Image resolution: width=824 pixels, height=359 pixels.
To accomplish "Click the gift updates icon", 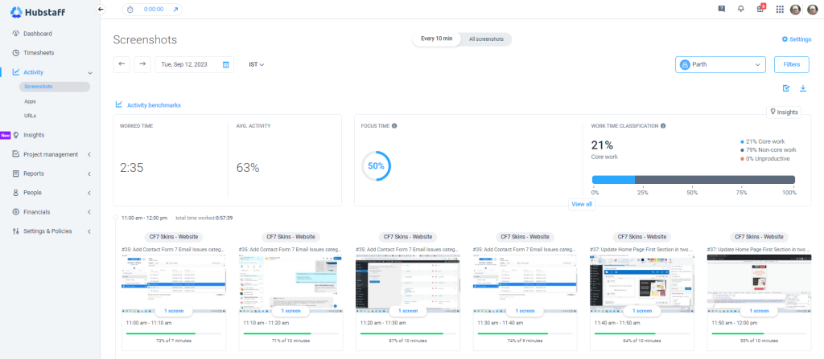I will point(760,9).
